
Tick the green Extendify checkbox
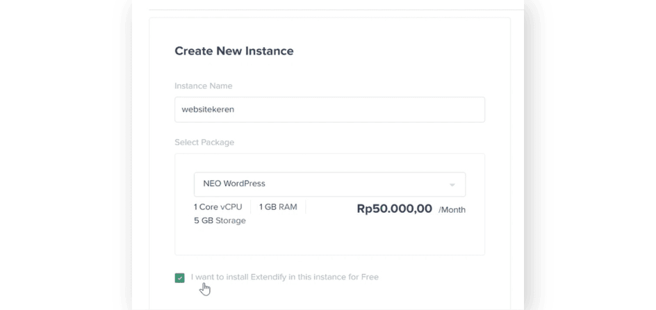point(180,278)
